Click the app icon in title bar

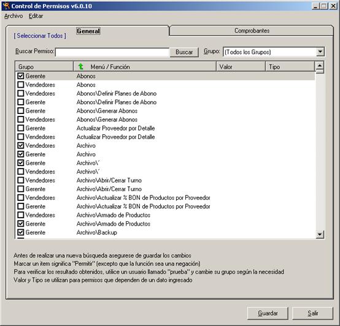coord(6,6)
